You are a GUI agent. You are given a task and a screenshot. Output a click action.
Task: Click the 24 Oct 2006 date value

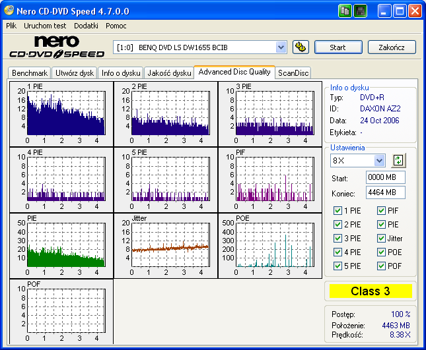pos(380,121)
